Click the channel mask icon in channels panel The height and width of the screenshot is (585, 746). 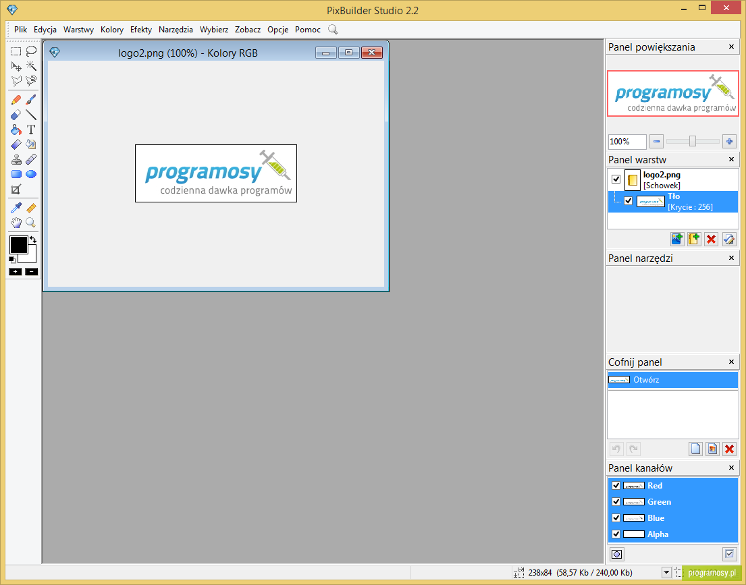pos(617,554)
